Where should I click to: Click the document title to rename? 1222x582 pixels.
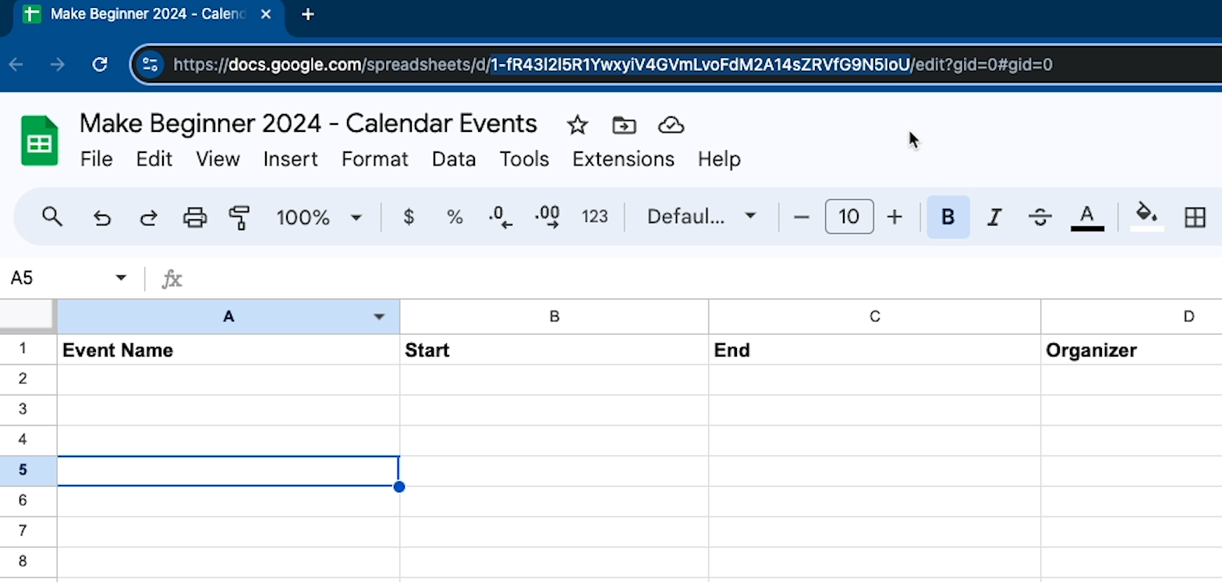click(308, 124)
